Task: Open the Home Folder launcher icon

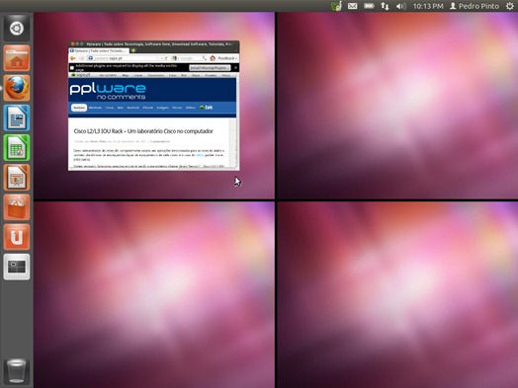Action: point(17,58)
